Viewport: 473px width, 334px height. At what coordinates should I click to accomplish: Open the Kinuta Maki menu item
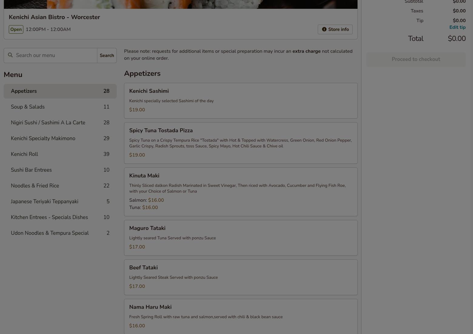click(240, 191)
